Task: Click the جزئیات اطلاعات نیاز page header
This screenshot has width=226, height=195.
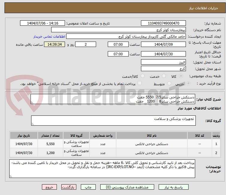Action: pos(204,8)
